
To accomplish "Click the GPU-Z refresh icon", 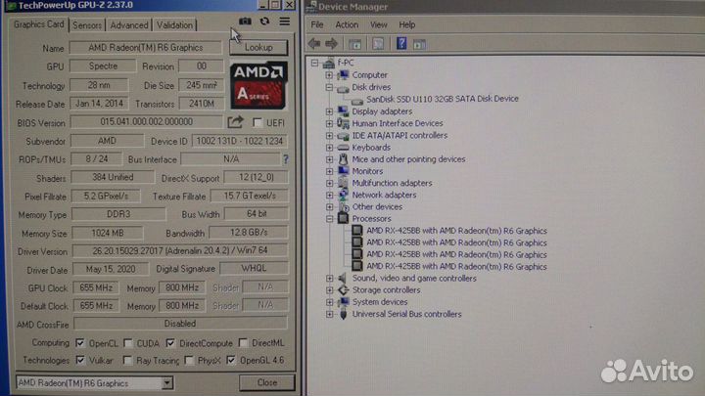I will pyautogui.click(x=264, y=22).
